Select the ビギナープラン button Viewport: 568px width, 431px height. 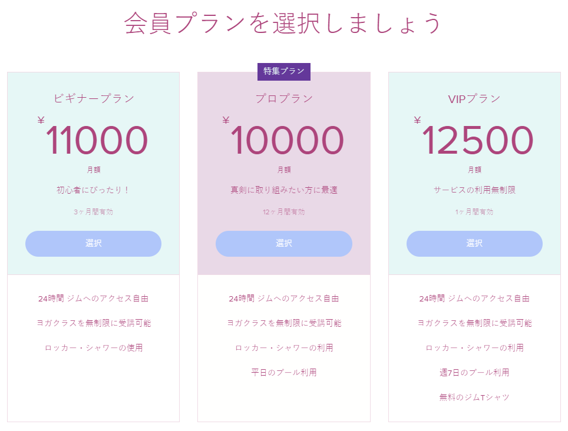[94, 244]
